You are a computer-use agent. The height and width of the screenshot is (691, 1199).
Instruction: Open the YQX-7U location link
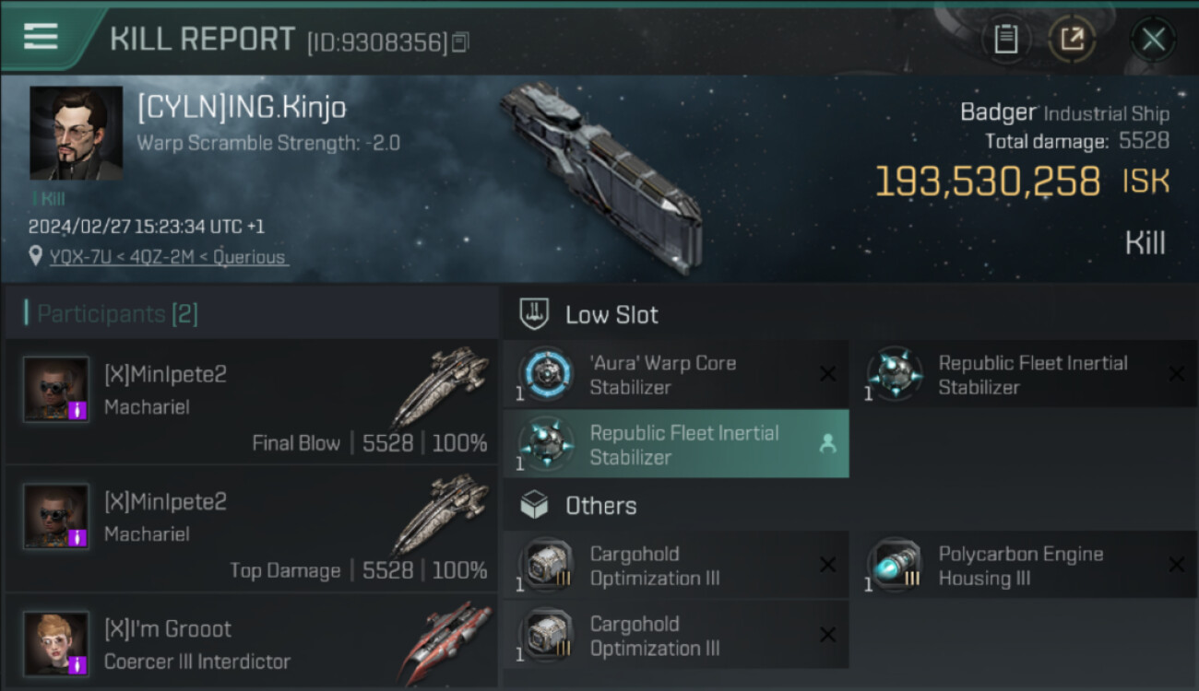[x=168, y=257]
